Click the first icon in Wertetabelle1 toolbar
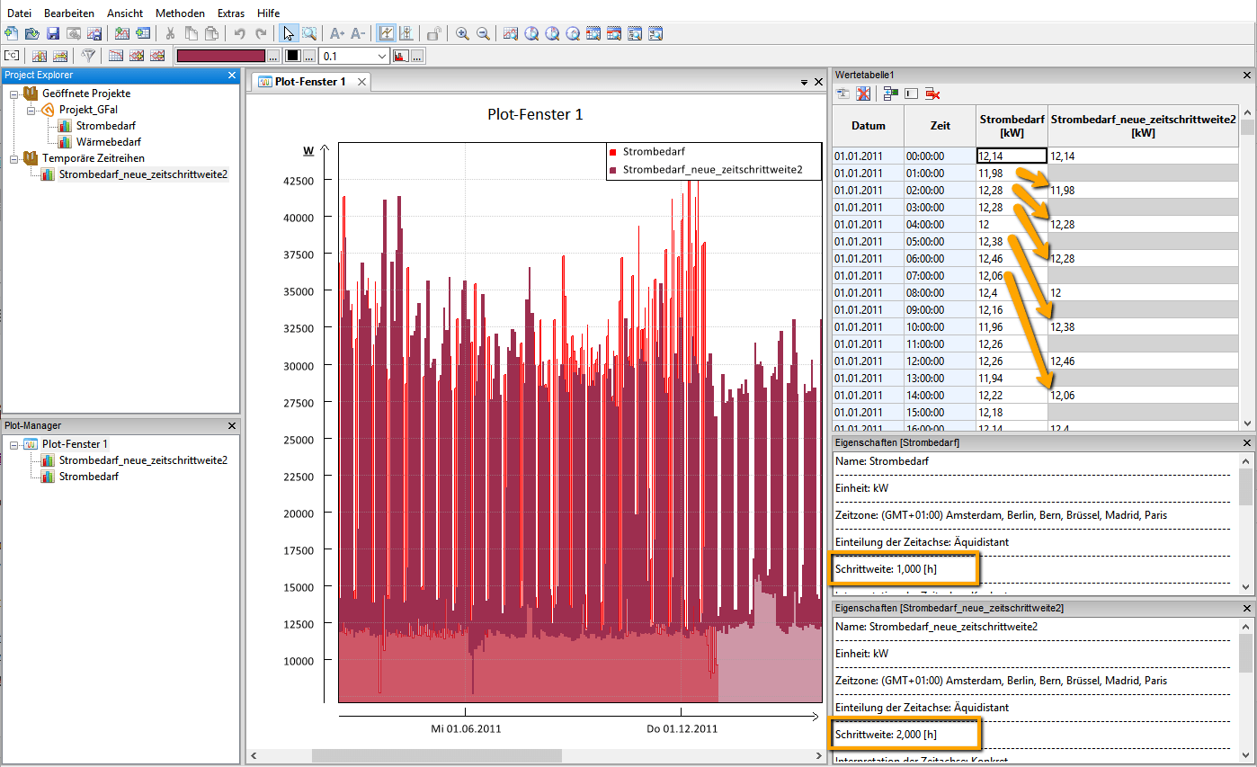The width and height of the screenshot is (1257, 767). [x=843, y=94]
